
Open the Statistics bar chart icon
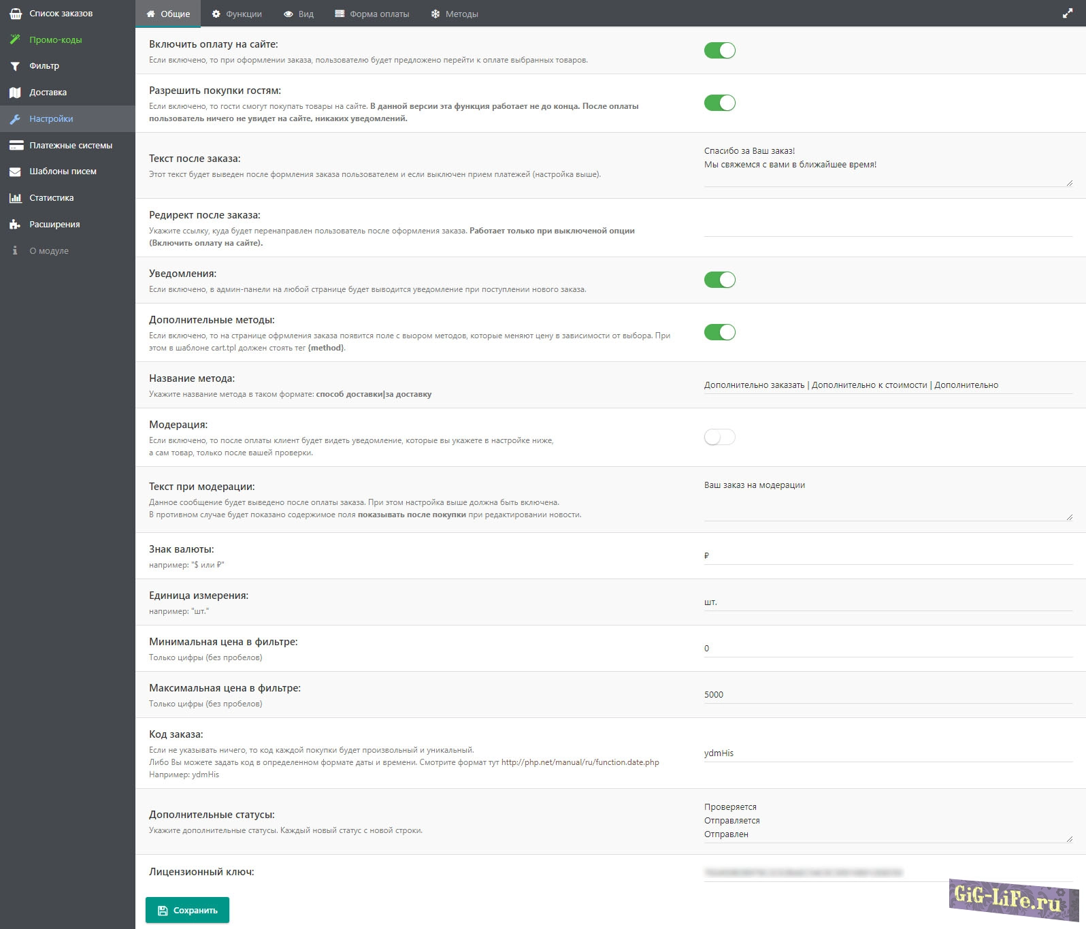[15, 198]
